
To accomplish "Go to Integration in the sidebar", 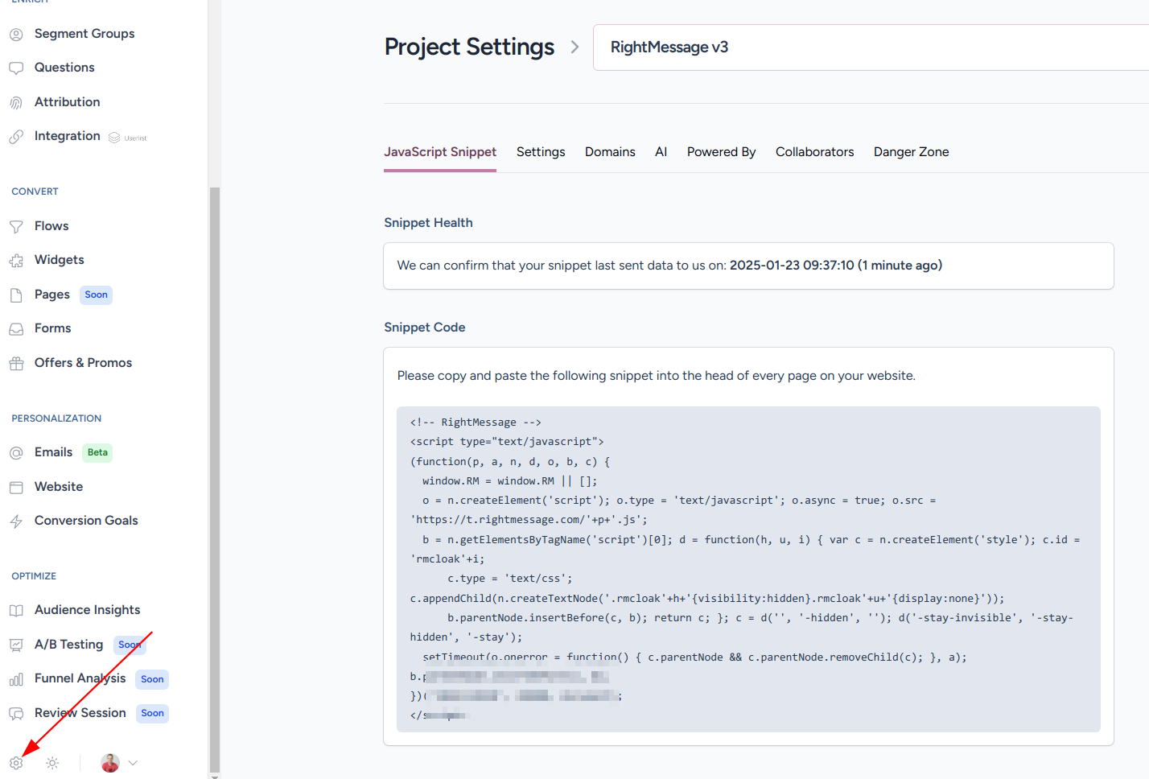I will [x=67, y=136].
